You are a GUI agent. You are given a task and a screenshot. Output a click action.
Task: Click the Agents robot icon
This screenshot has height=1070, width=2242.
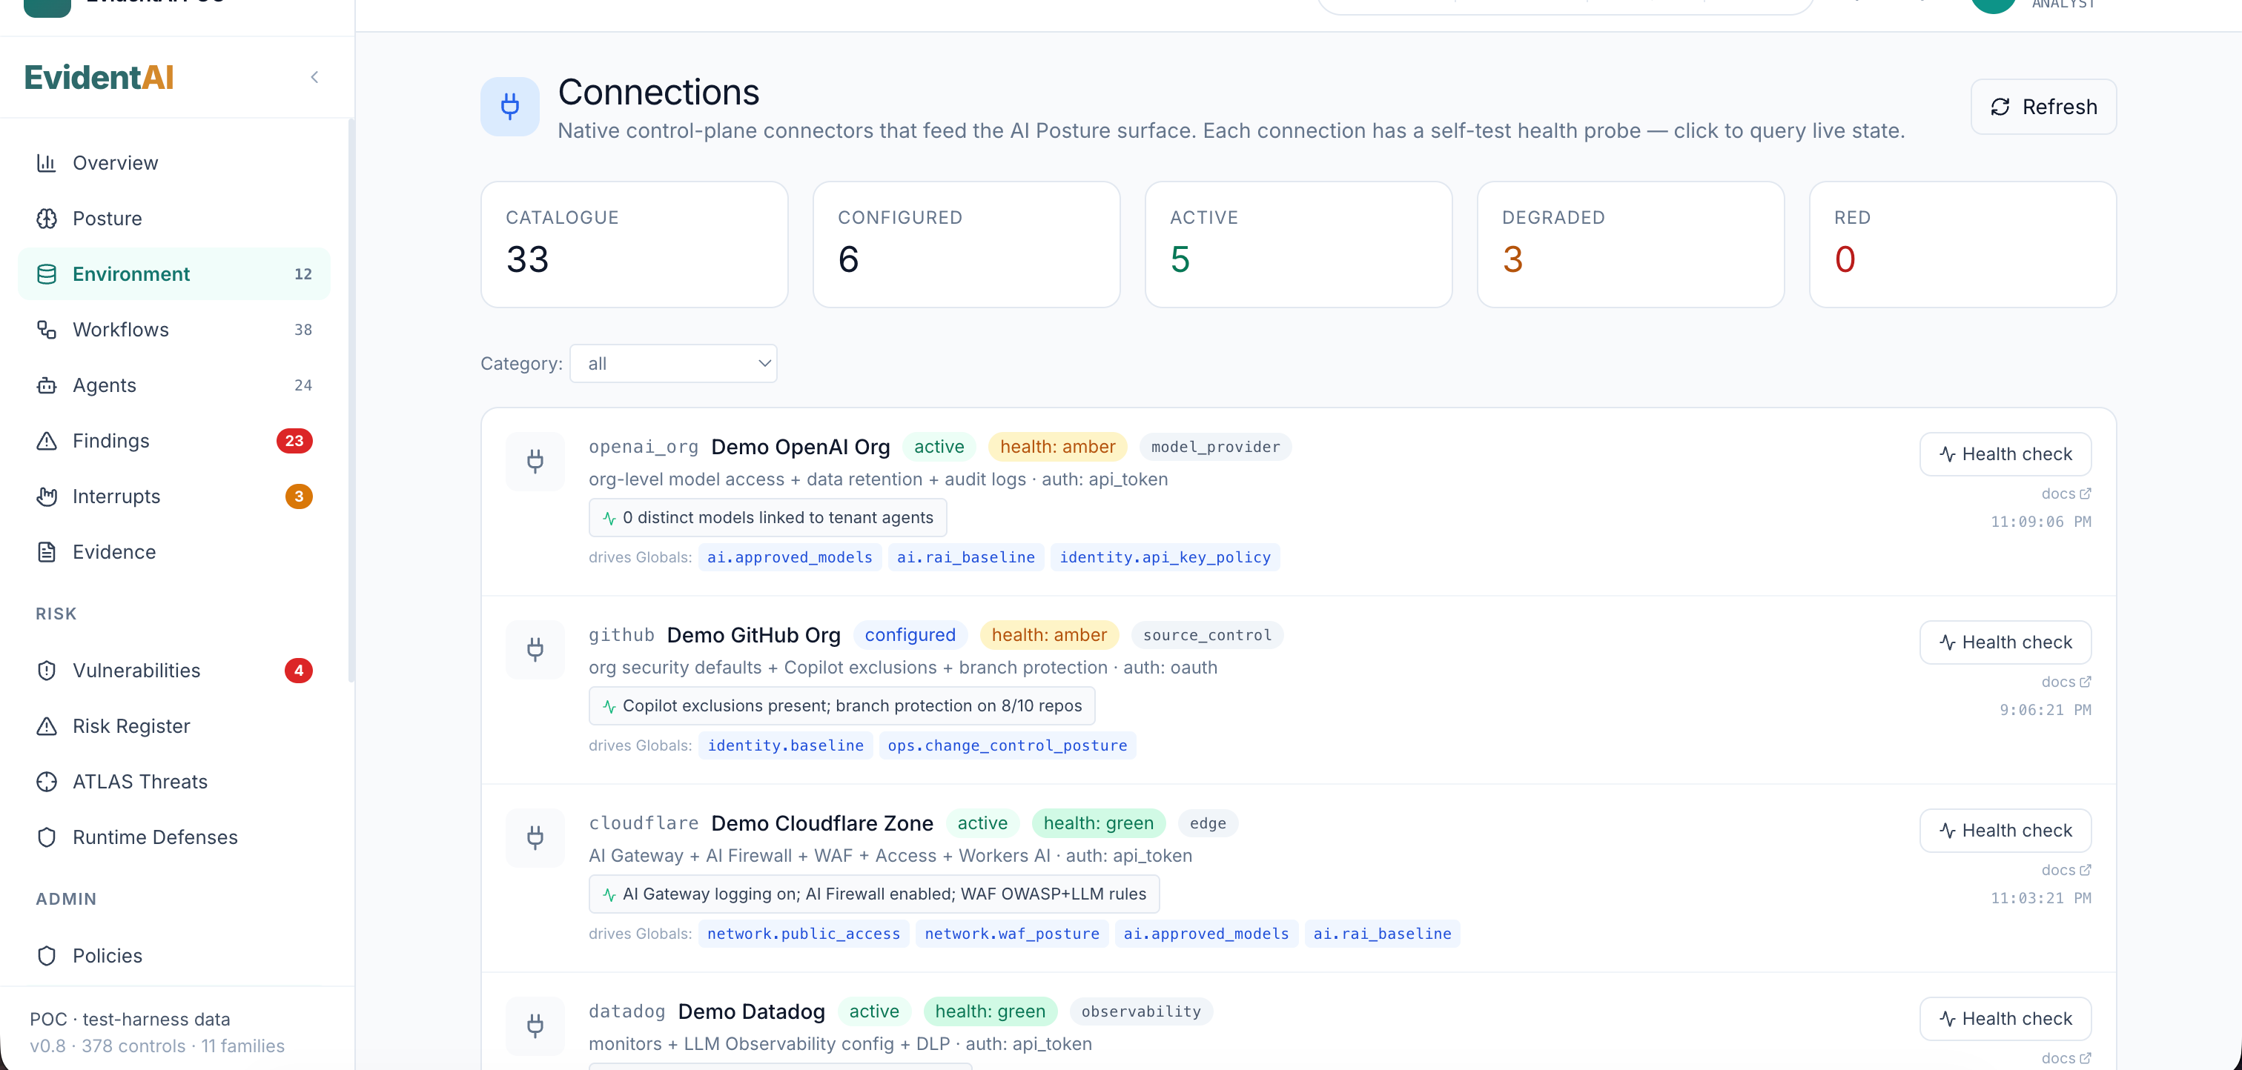46,385
